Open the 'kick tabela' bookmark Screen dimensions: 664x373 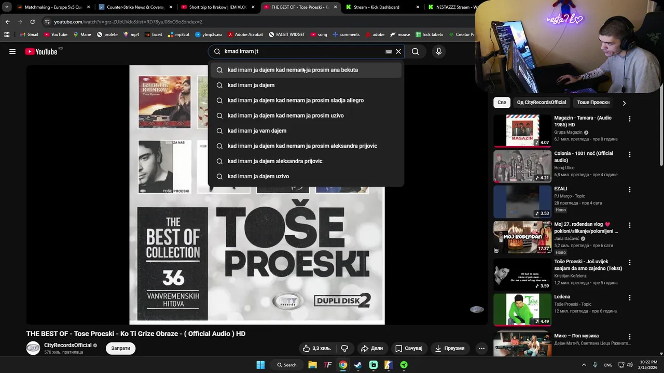pyautogui.click(x=428, y=35)
